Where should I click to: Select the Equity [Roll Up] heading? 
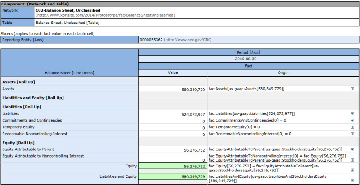pos(18,143)
